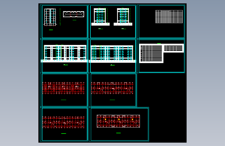Screen dimensions: 225x146
Task: Click the left side elevation in the two-elevation sheet
Action: tap(100, 17)
